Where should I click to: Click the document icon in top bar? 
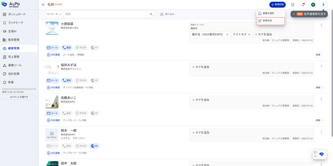click(x=293, y=5)
